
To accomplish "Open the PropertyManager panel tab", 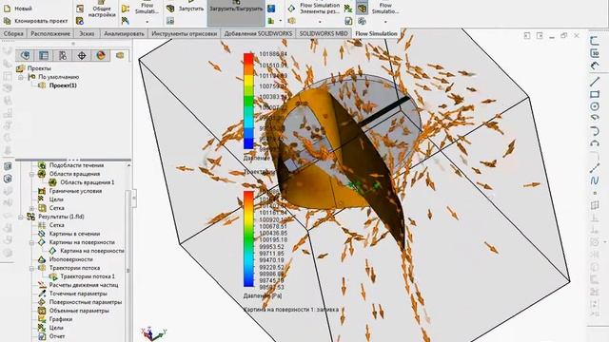I will pyautogui.click(x=44, y=55).
